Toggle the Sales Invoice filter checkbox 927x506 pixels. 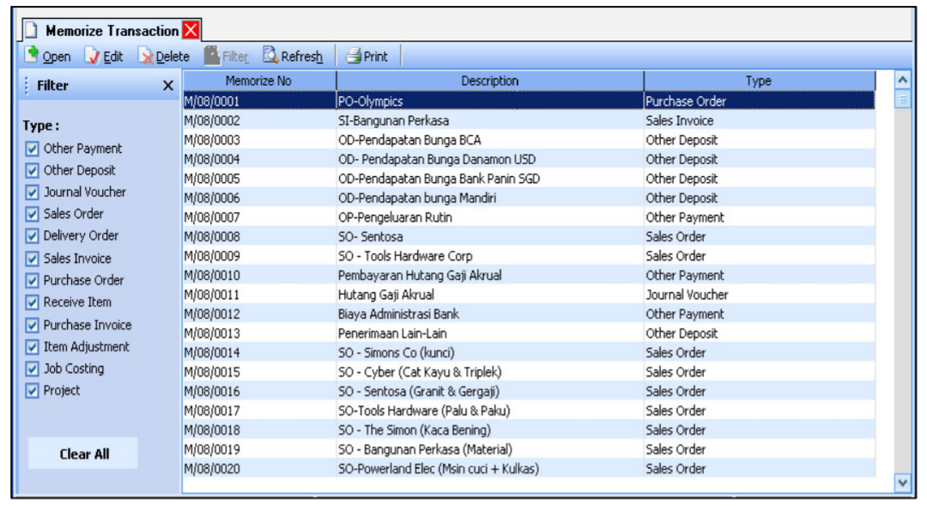tap(33, 259)
